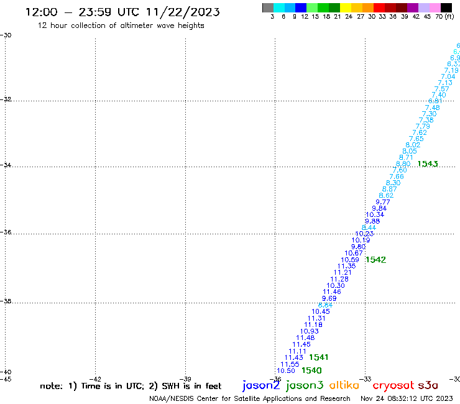Image resolution: width=460 pixels, height=404 pixels.
Task: Select the '12 hour collection' subtitle
Action: [x=121, y=25]
